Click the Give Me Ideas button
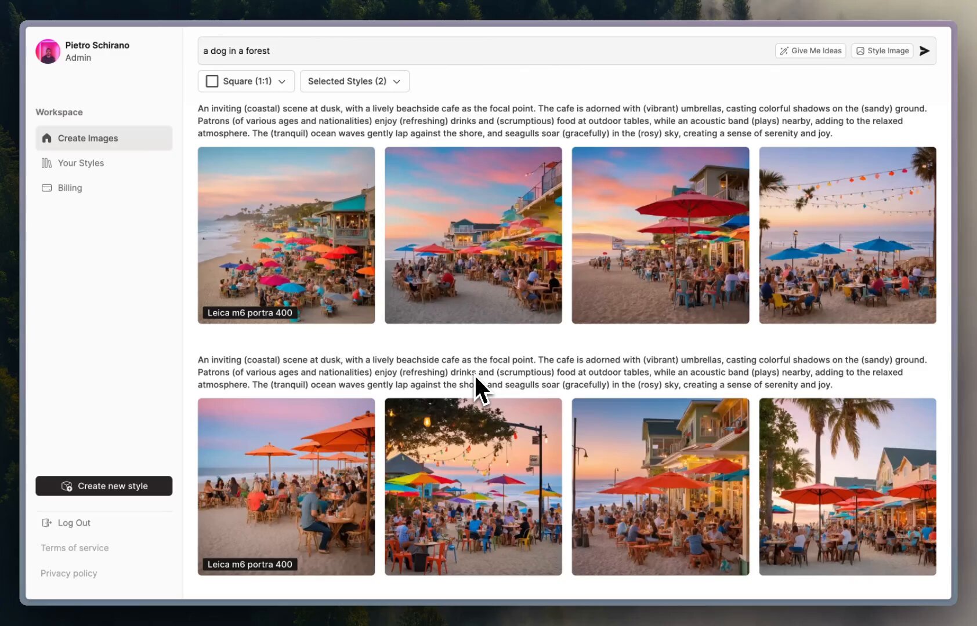 tap(810, 51)
